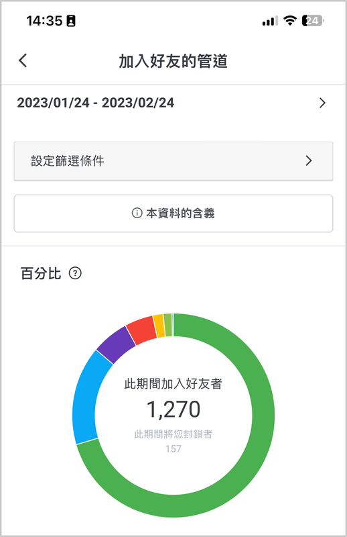
Task: Tap the battery indicator in status bar
Action: (x=312, y=21)
